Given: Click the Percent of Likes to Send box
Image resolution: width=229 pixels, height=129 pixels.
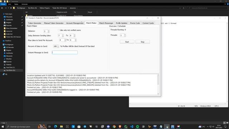Looking at the screenshot, I should click(x=55, y=46).
